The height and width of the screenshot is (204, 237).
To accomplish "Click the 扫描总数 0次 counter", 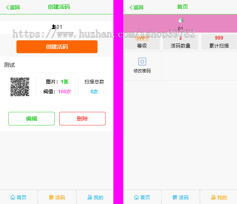I will (94, 91).
